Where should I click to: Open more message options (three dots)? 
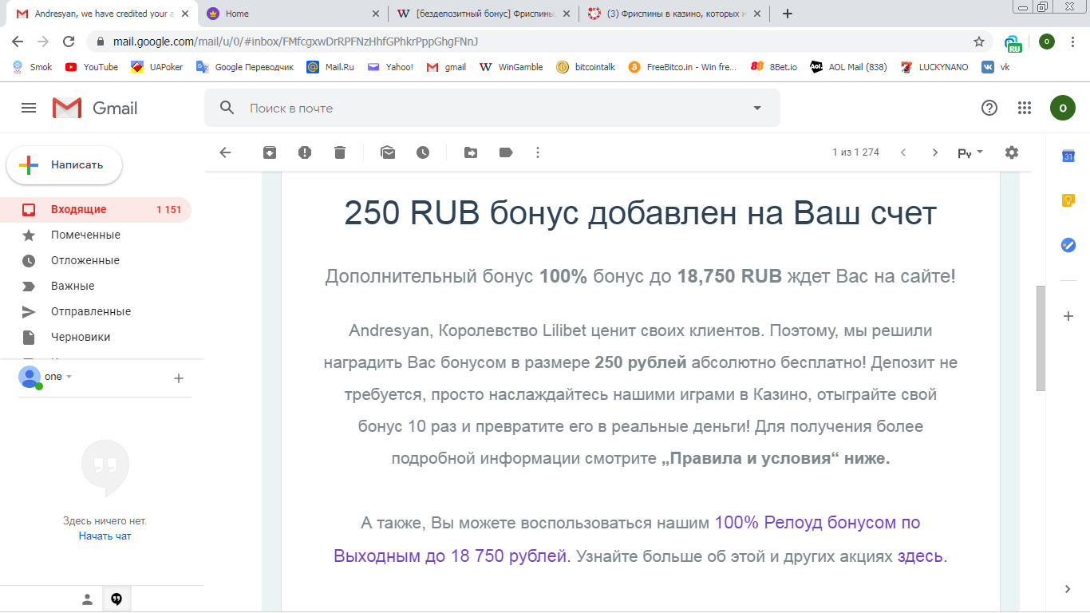coord(538,152)
